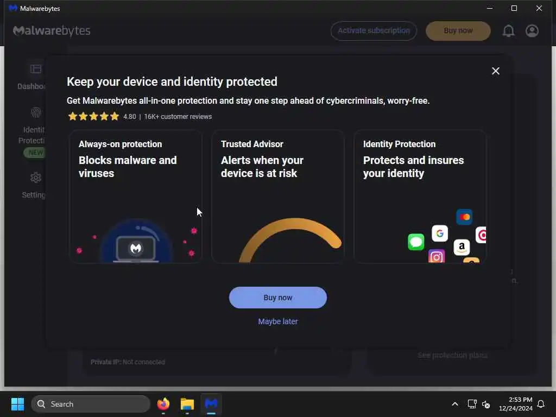Click the Amazon icon in identity card
Screen dimensions: 556x417
pos(462,247)
